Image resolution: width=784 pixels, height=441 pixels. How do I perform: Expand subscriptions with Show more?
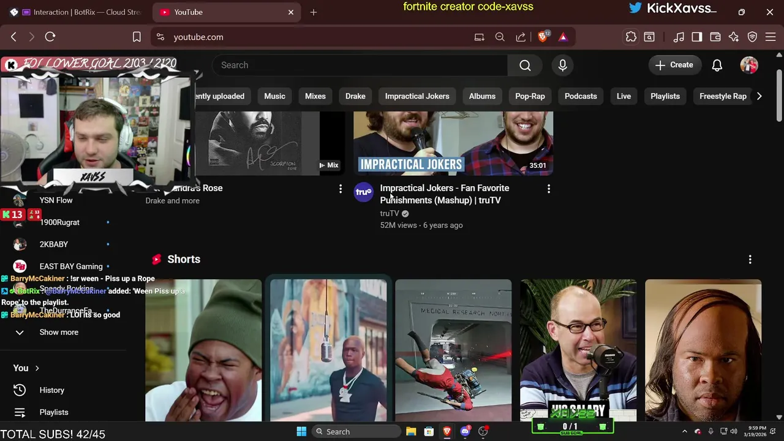click(59, 332)
